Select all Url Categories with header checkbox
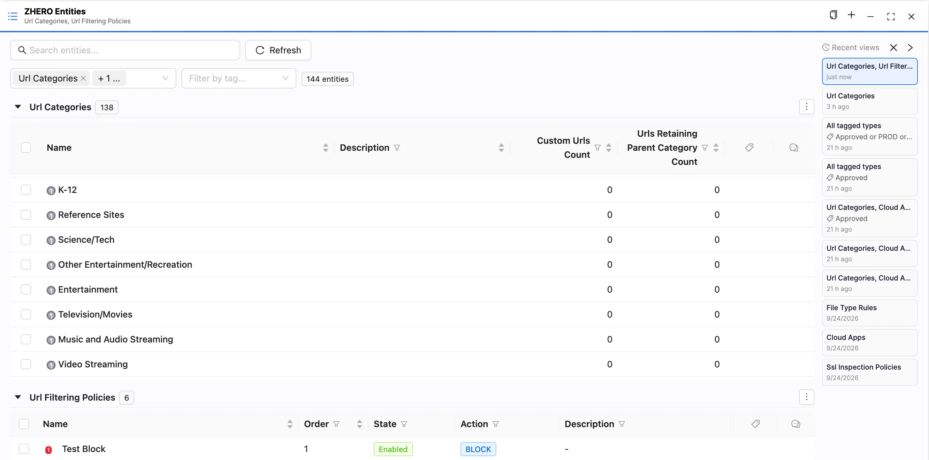 (x=26, y=148)
